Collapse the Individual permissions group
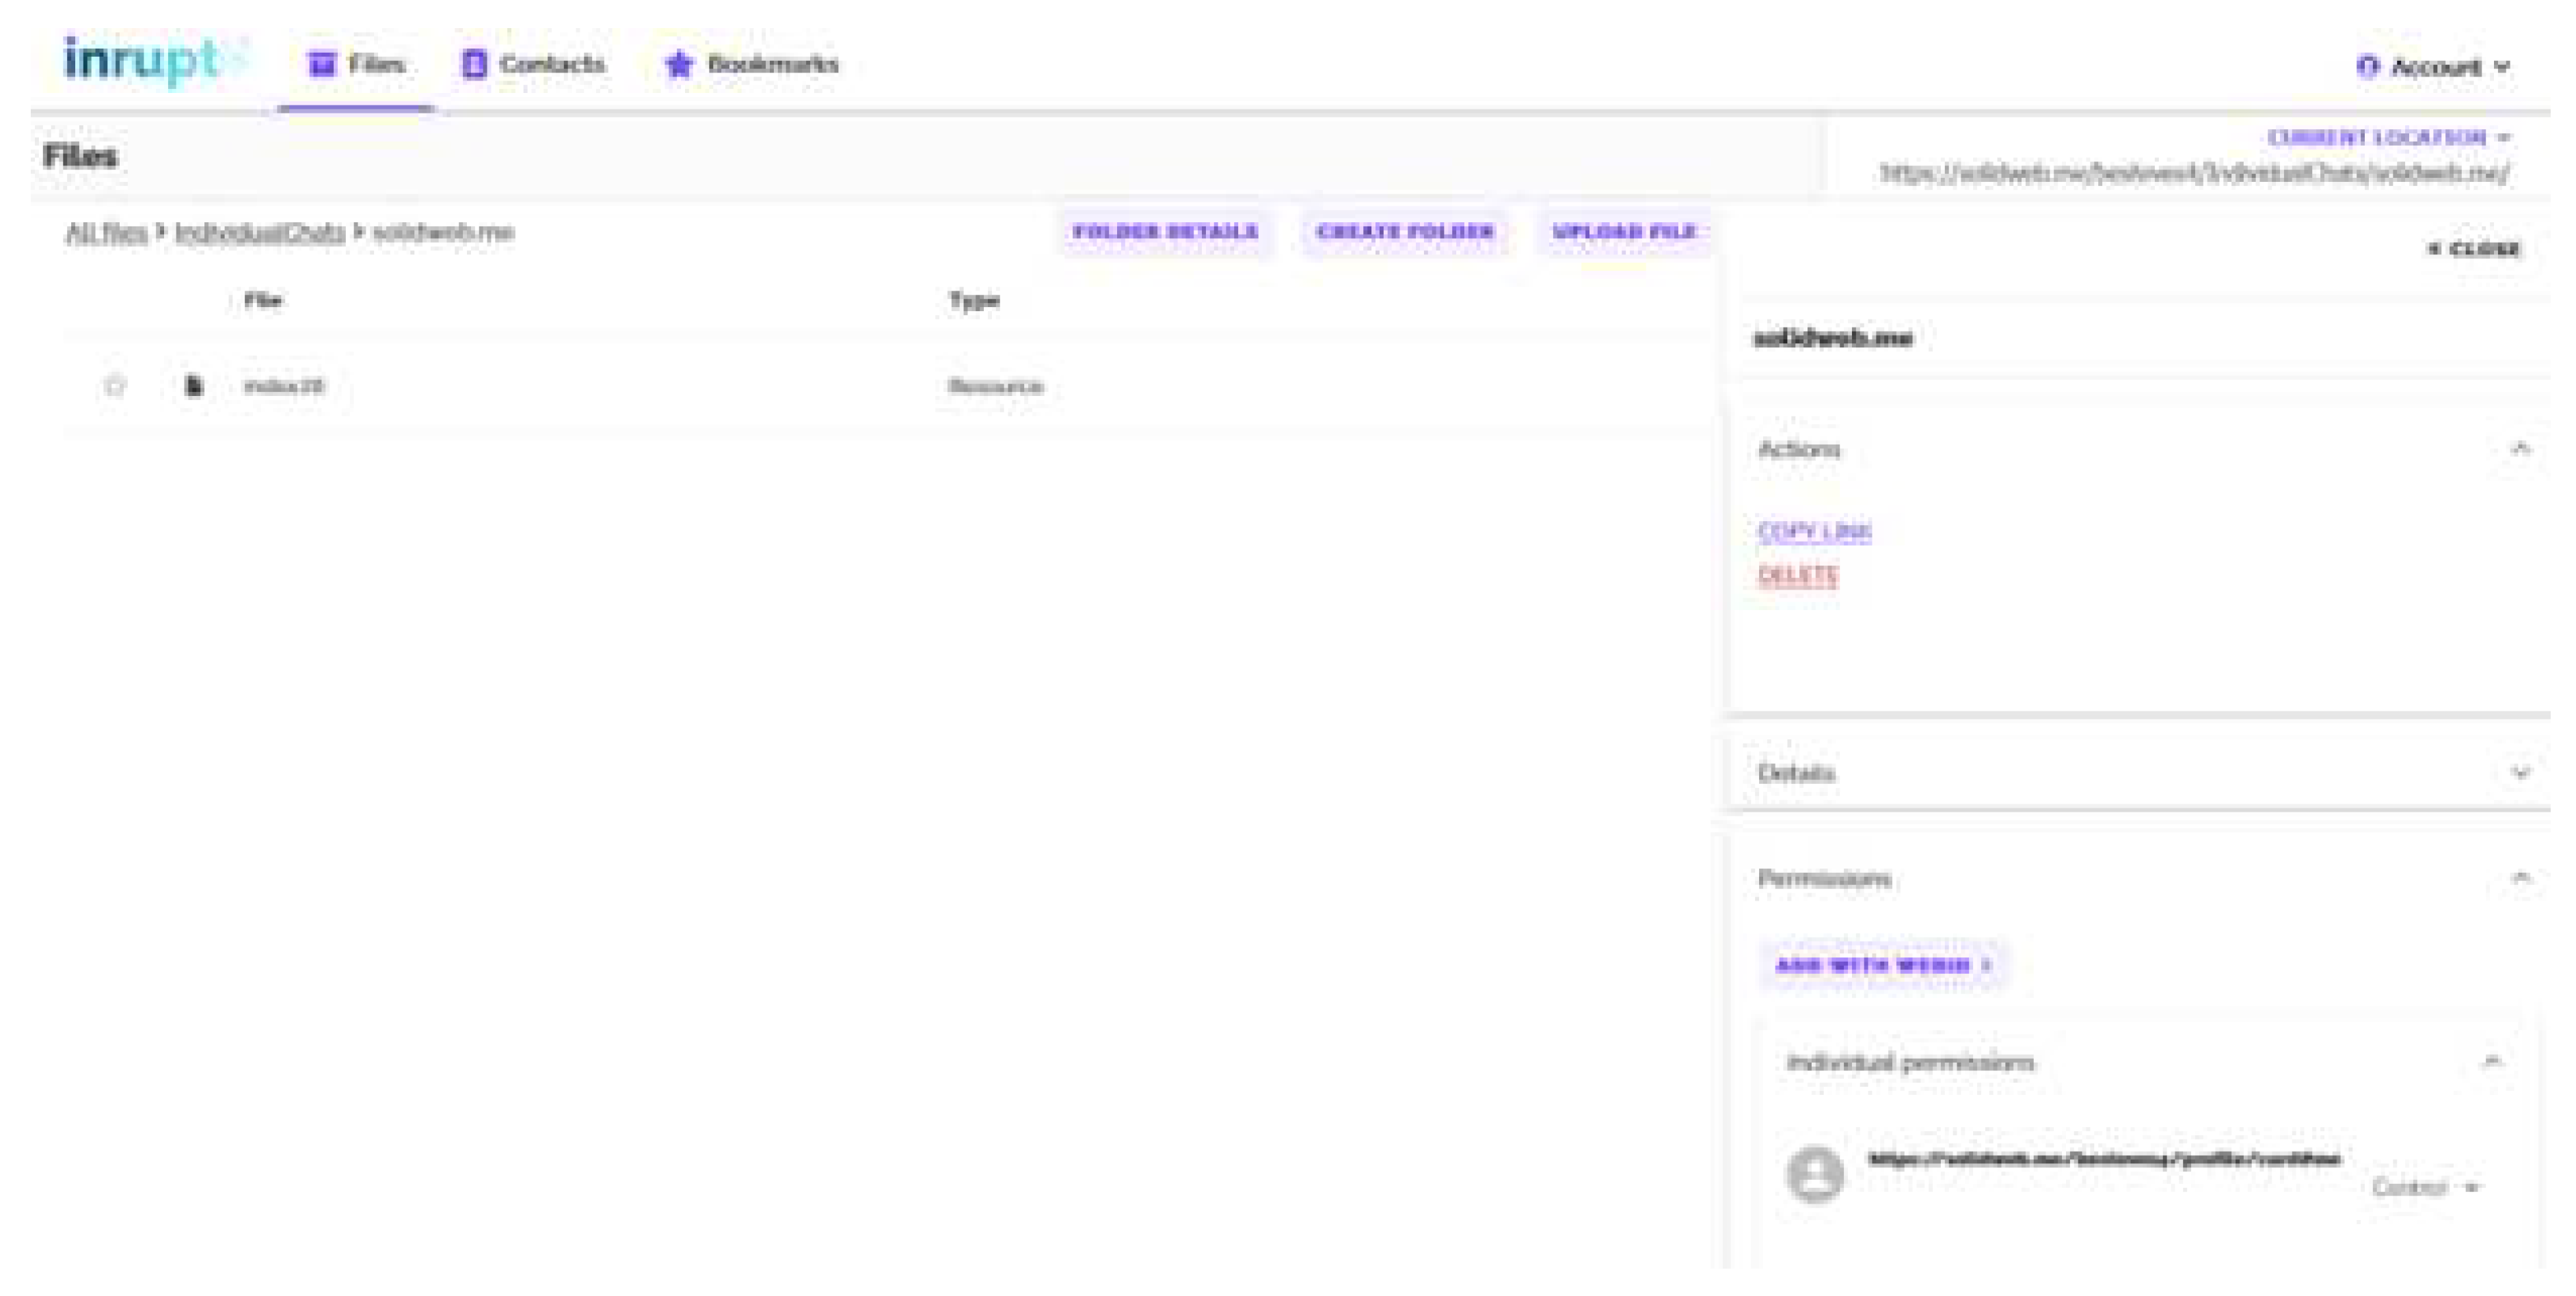Screen dimensions: 2576x1296 coord(2492,1061)
